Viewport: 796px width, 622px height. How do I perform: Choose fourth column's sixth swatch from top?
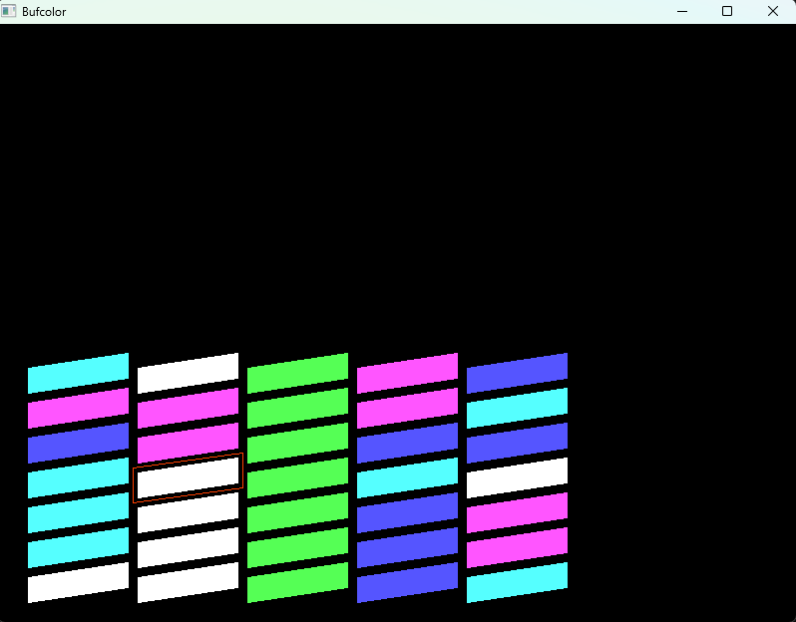407,548
